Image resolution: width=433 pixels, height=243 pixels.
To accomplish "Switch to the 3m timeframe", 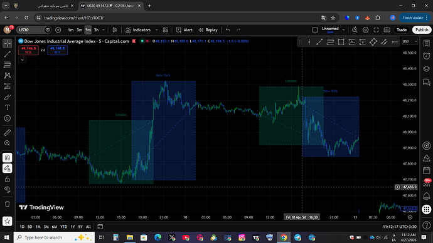I will point(79,30).
